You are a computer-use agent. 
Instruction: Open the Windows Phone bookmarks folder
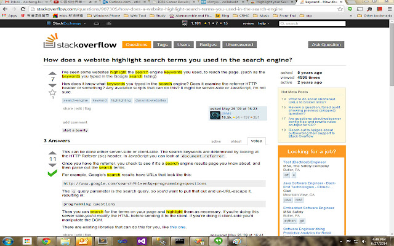pyautogui.click(x=103, y=15)
